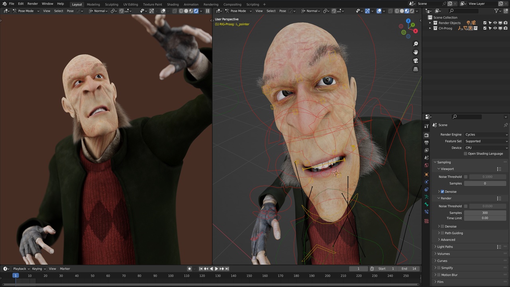Hide the CH-Proog collection in the viewport
The height and width of the screenshot is (287, 510).
495,28
